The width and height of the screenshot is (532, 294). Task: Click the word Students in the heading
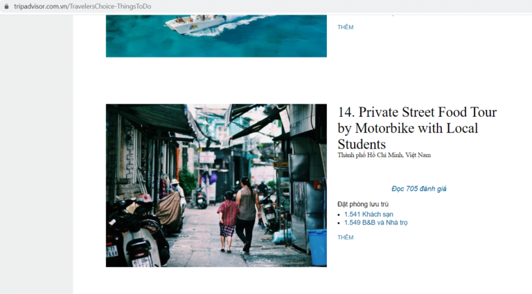(x=362, y=145)
